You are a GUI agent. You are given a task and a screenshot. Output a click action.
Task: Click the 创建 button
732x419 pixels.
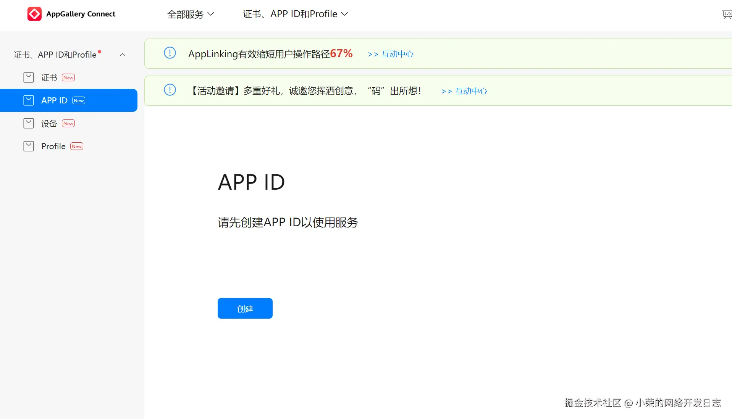click(x=245, y=308)
